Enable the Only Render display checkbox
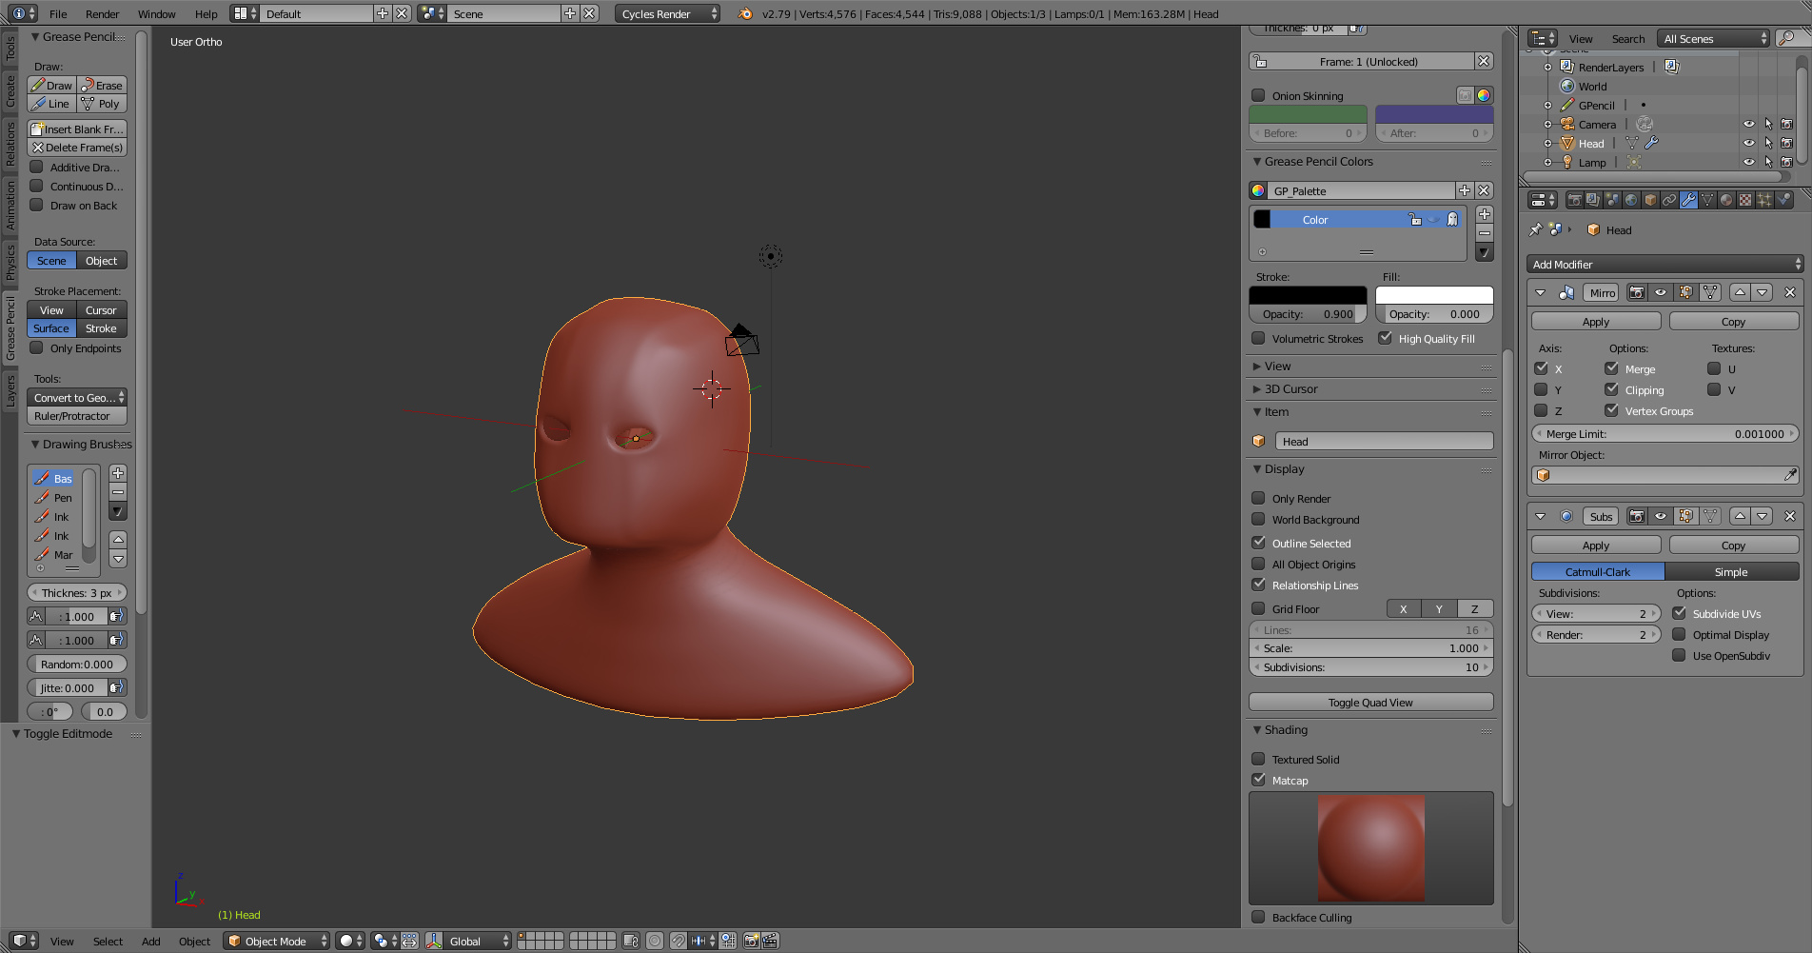The image size is (1812, 953). click(1258, 498)
